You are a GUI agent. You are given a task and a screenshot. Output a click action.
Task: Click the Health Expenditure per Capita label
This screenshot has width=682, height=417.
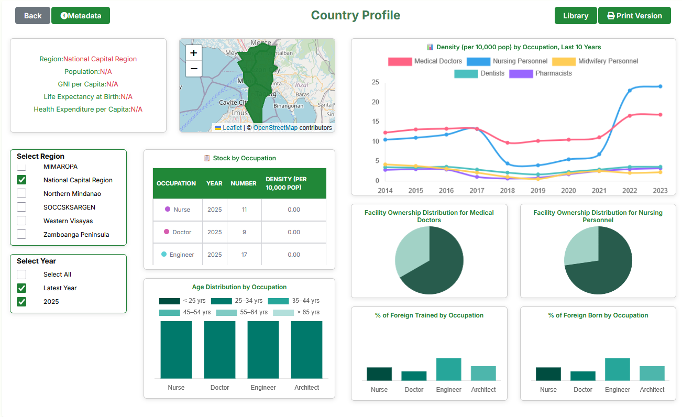pos(82,109)
